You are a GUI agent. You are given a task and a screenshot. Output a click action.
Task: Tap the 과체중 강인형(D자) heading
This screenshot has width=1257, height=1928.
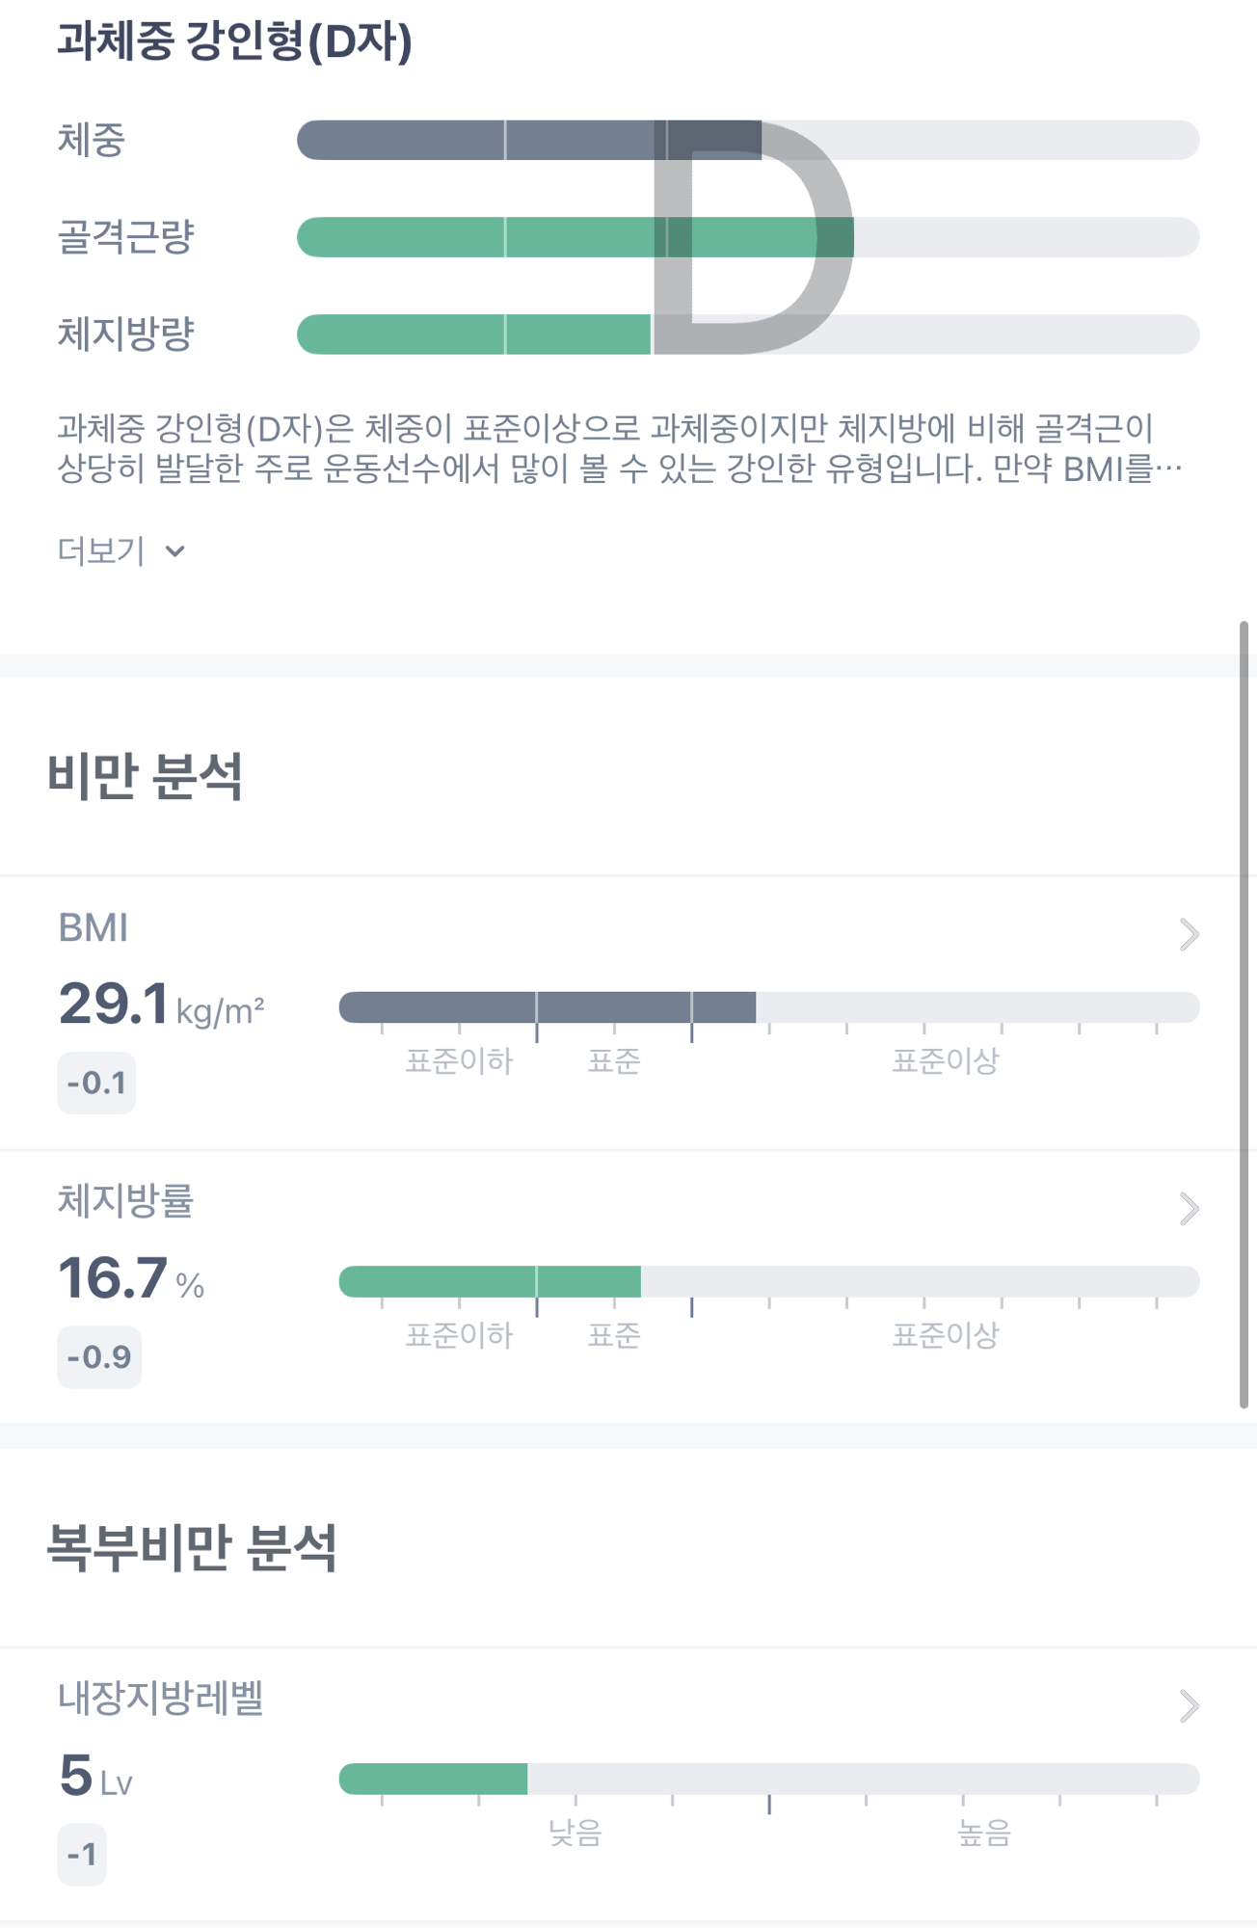click(x=234, y=40)
